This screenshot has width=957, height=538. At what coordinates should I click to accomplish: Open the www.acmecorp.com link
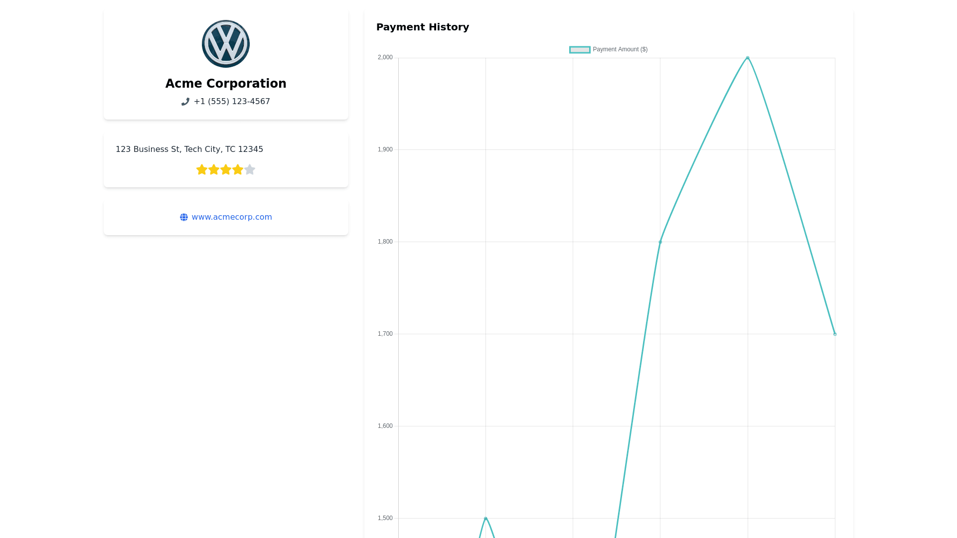point(232,217)
